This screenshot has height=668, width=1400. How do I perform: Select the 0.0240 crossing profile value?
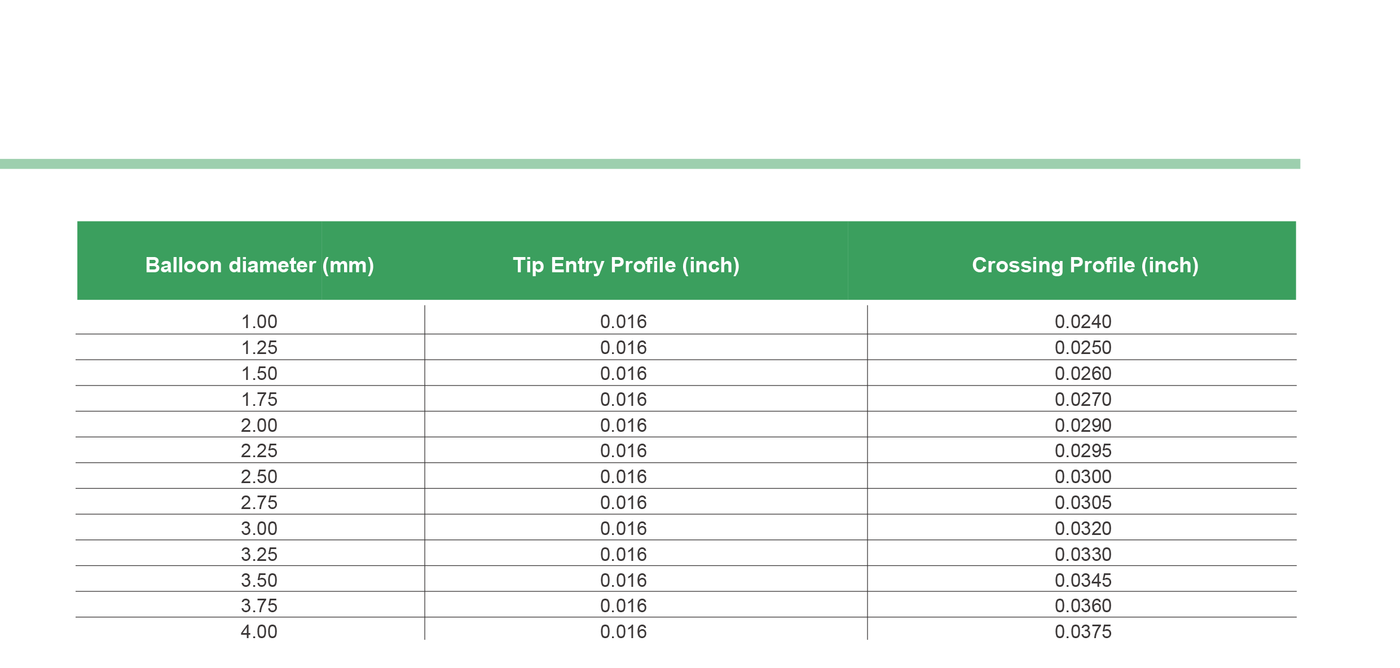click(x=1083, y=322)
